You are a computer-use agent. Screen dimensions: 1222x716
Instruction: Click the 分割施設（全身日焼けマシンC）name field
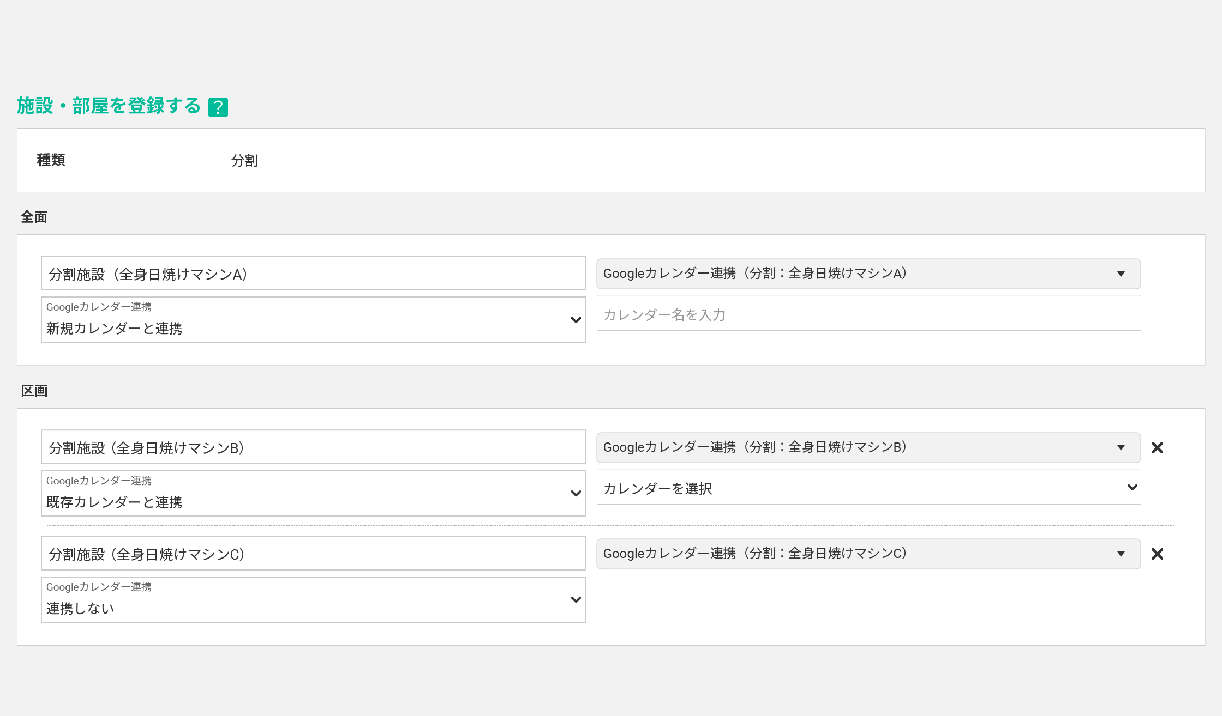coord(313,554)
